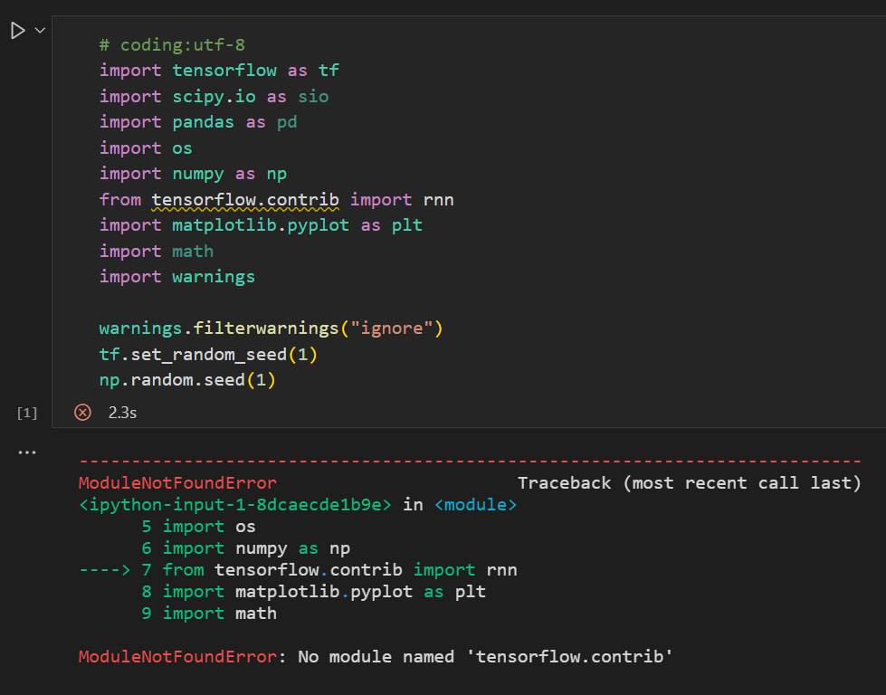
Task: Click the tf.set_random_seed(1) code line
Action: coord(208,354)
